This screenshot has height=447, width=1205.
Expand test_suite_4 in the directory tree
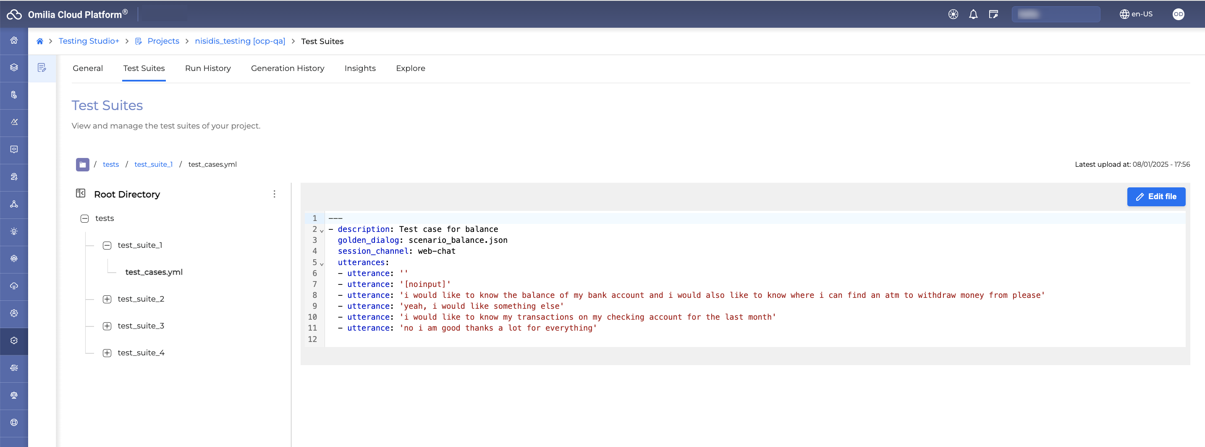(107, 352)
